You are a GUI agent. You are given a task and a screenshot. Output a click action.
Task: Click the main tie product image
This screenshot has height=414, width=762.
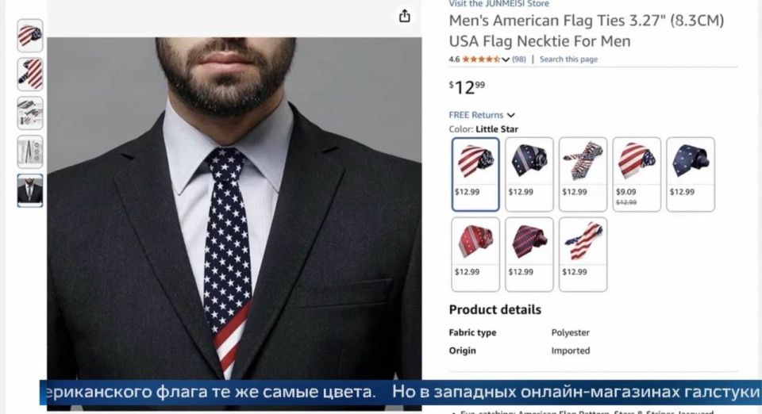234,209
